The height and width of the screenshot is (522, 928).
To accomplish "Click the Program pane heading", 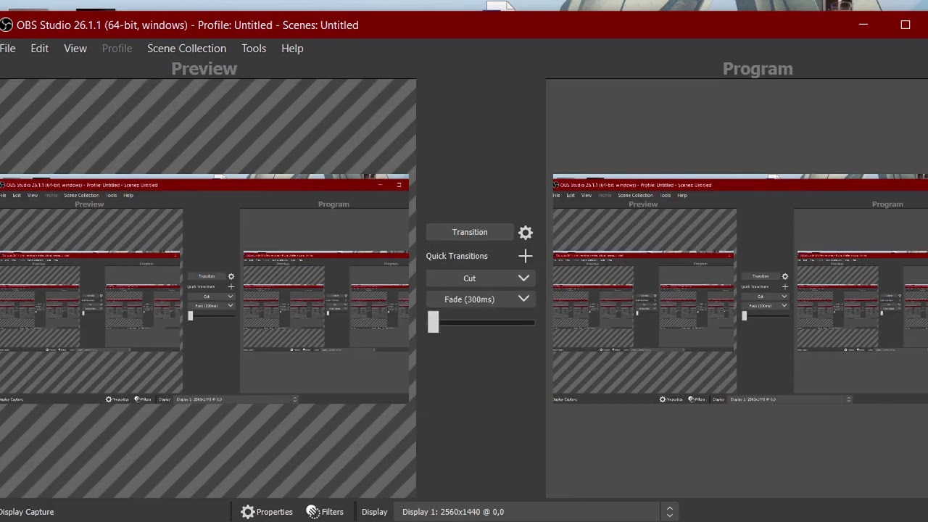I will 758,69.
